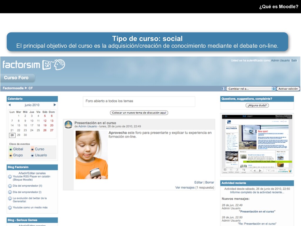Click the girl with phone image

pos(92,155)
